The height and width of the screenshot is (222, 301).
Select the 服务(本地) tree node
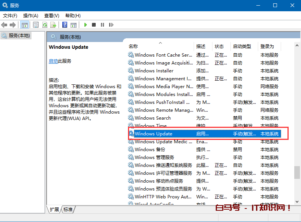click(x=19, y=36)
